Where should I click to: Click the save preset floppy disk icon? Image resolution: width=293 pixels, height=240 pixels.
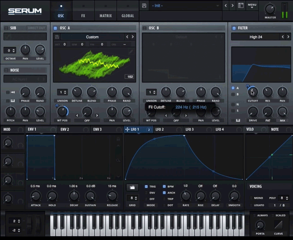pyautogui.click(x=144, y=6)
